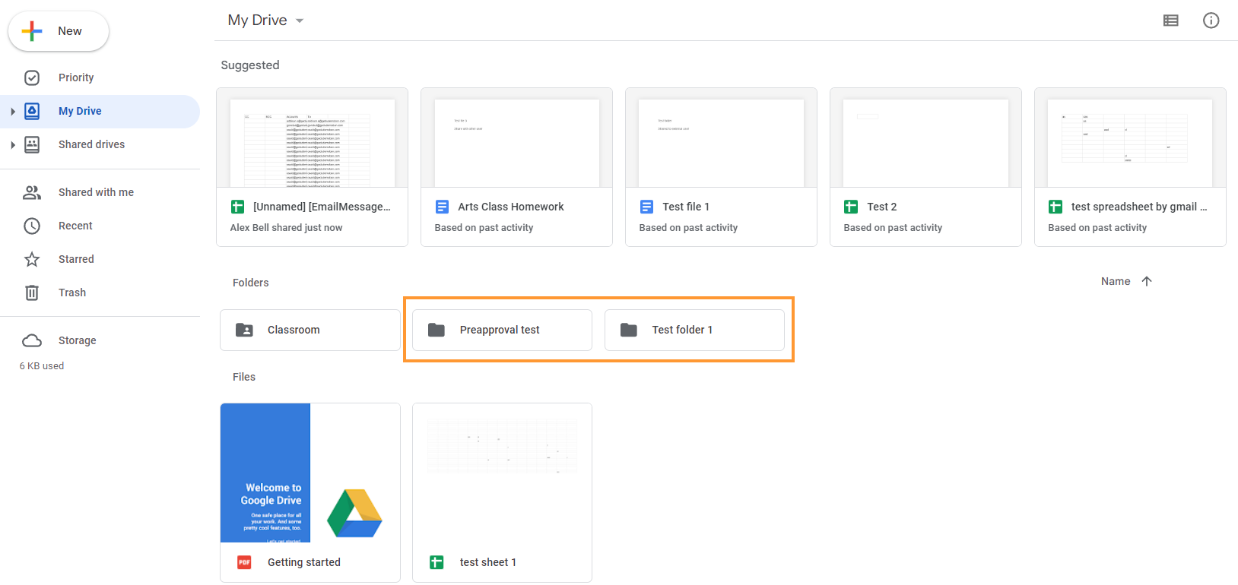1238x585 pixels.
Task: Click the Starred star icon
Action: point(32,259)
